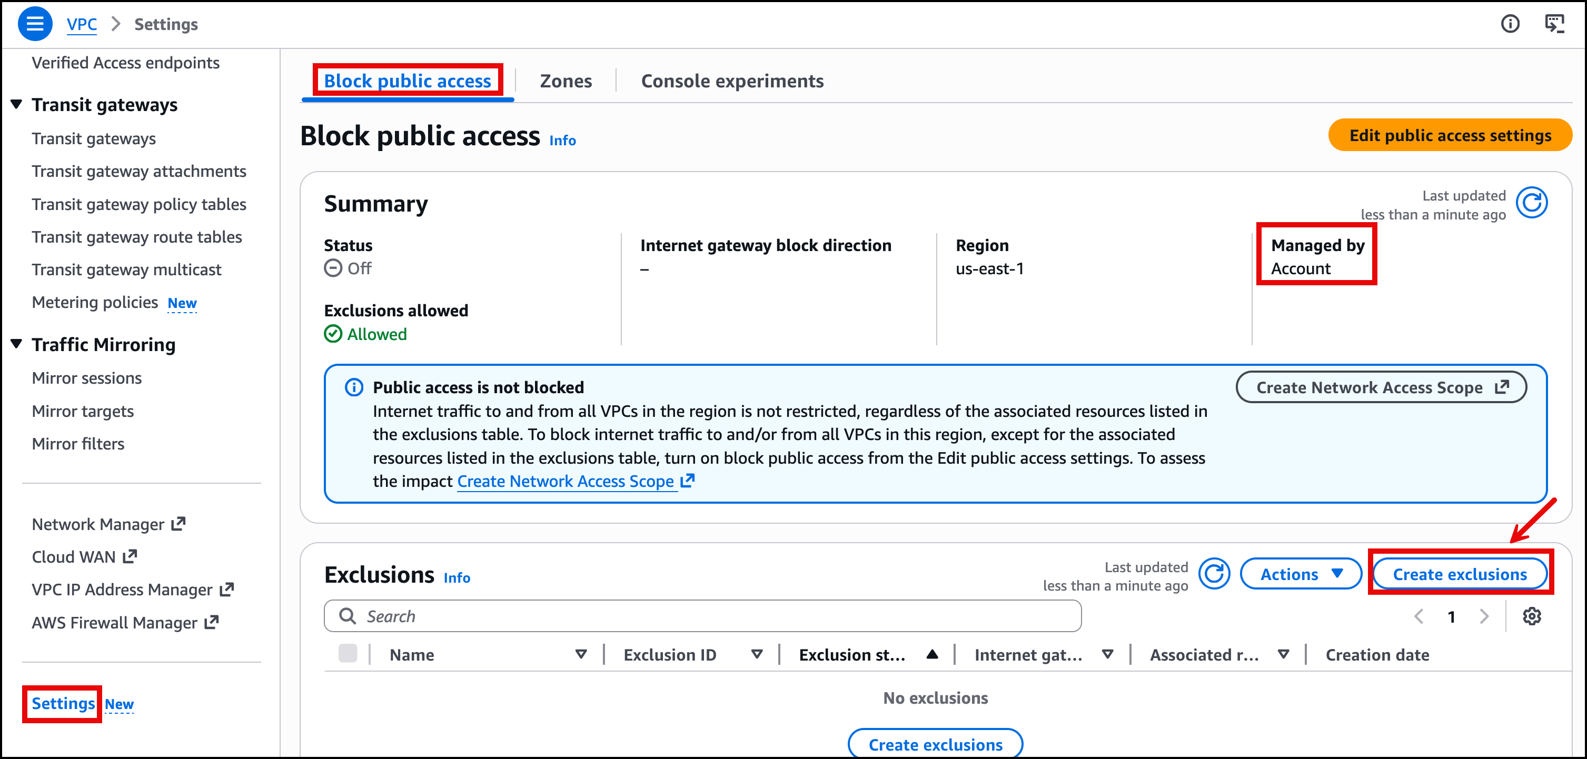This screenshot has height=759, width=1587.
Task: Open the CloudShell-style tutorial icon top right
Action: [1554, 24]
